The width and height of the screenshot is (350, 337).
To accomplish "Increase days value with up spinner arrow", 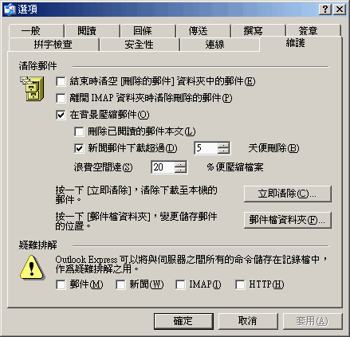I will click(x=223, y=145).
